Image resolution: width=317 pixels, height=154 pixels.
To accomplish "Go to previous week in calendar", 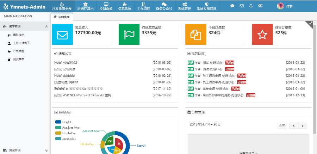I will (294, 126).
